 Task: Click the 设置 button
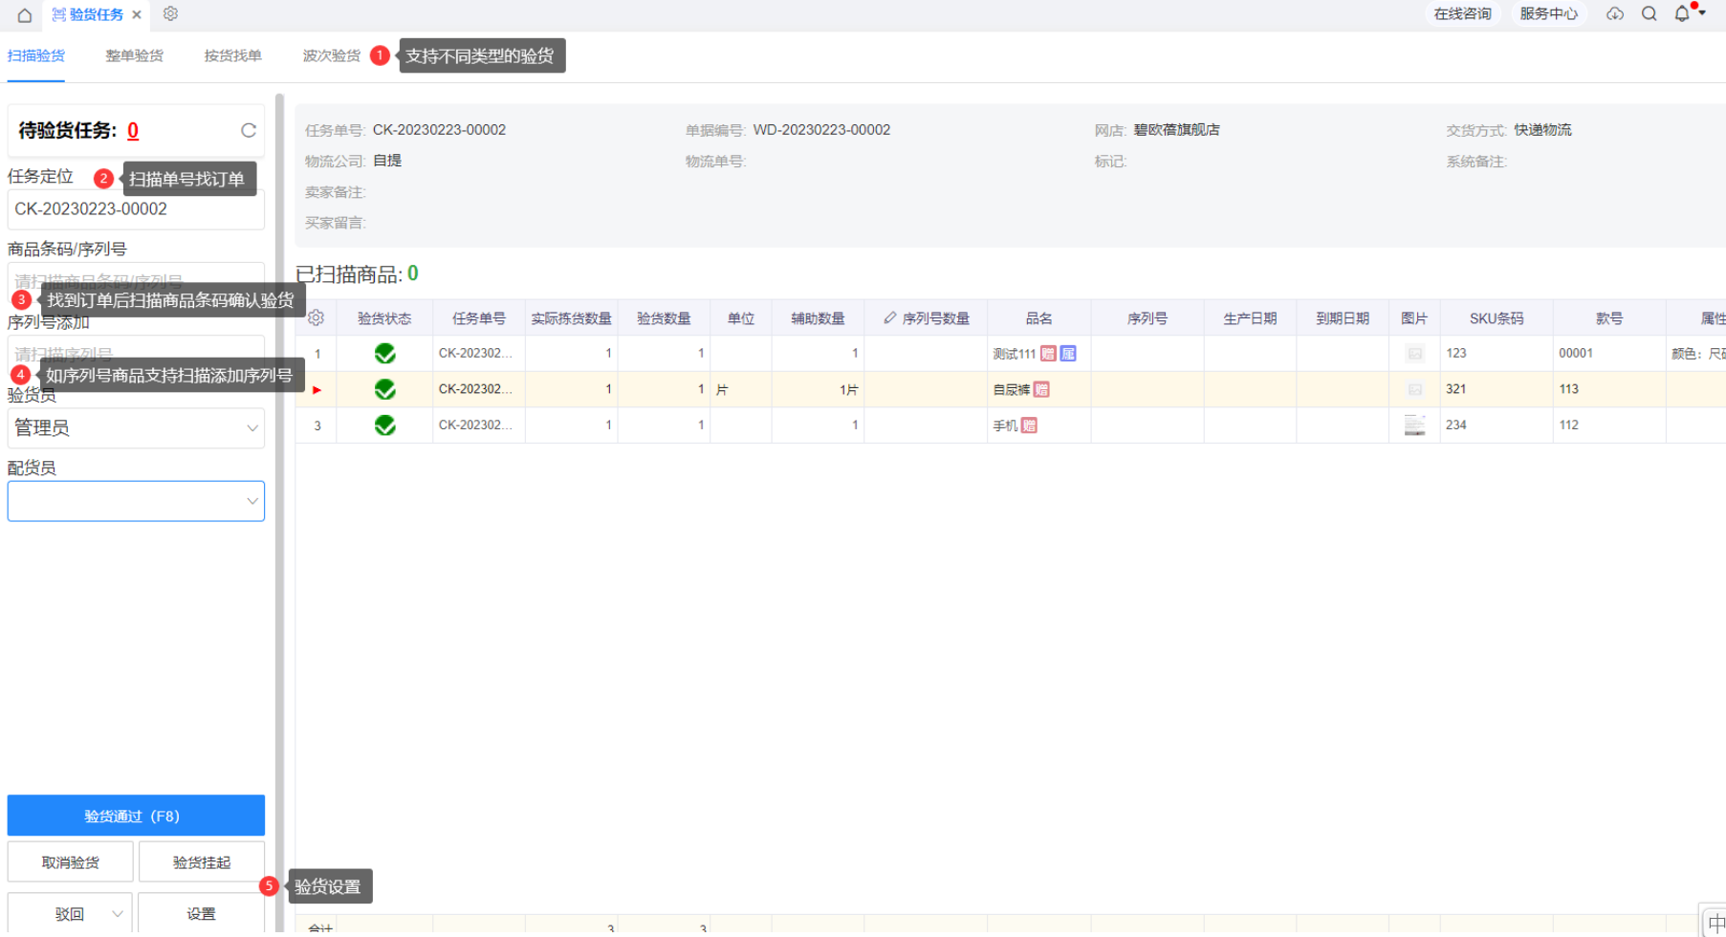[202, 913]
